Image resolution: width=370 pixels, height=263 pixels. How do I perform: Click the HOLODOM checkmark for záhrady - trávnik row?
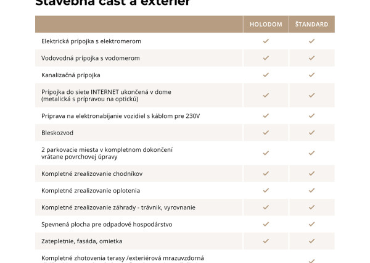coord(266,207)
